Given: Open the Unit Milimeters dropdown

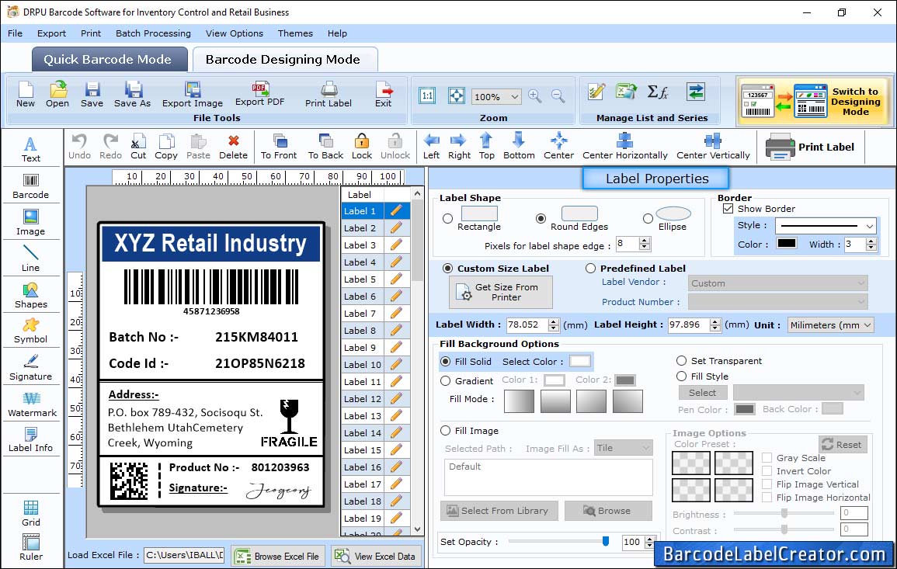Looking at the screenshot, I should [x=867, y=324].
